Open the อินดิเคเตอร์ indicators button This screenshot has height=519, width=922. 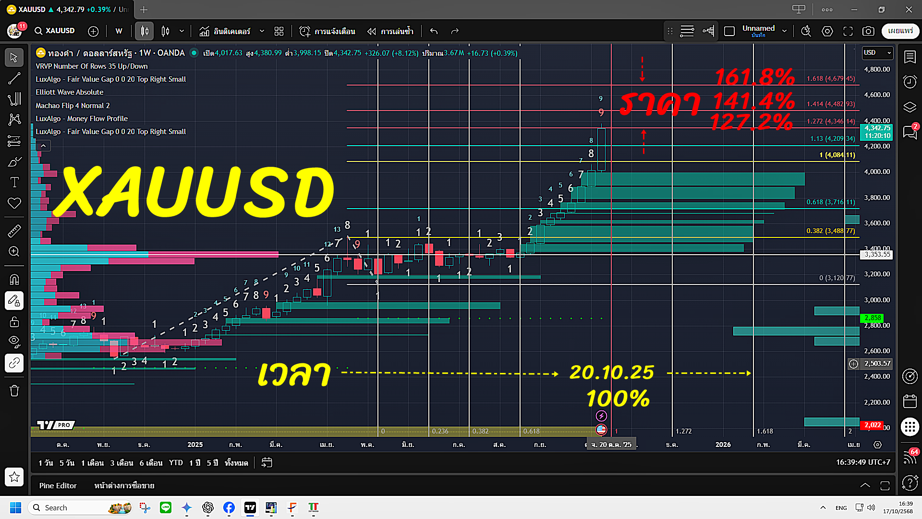tap(225, 31)
